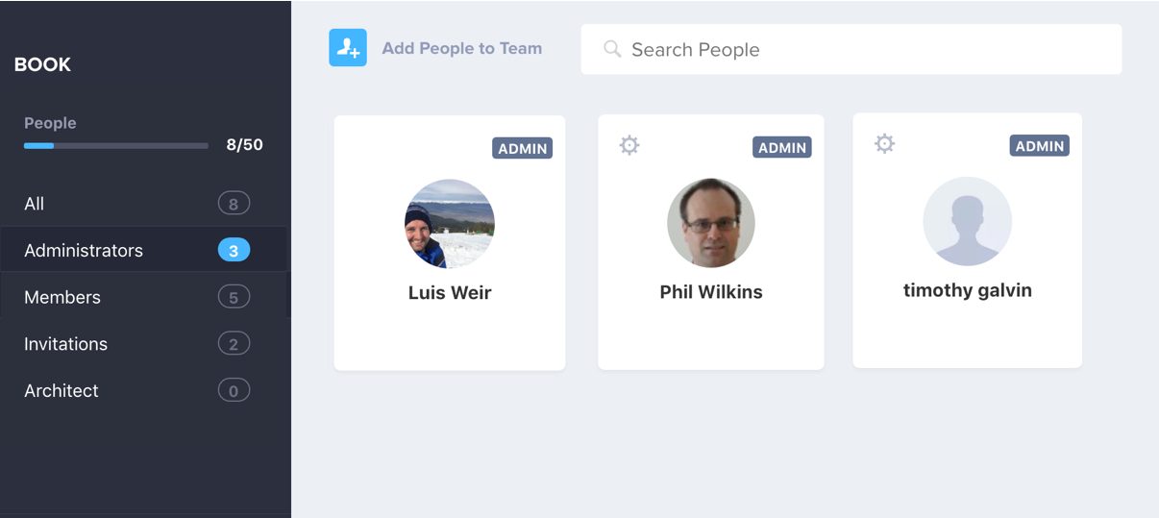The height and width of the screenshot is (518, 1159).
Task: Click the ADMIN badge on Luis Weir
Action: click(523, 148)
